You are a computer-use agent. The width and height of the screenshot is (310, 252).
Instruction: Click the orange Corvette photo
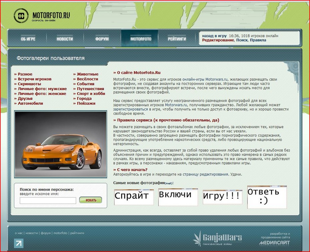(x=61, y=144)
